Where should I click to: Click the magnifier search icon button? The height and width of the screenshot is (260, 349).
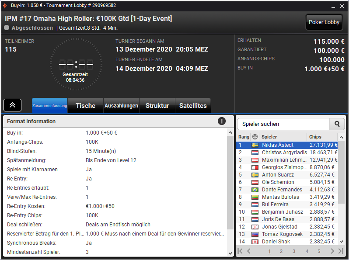tap(337, 124)
